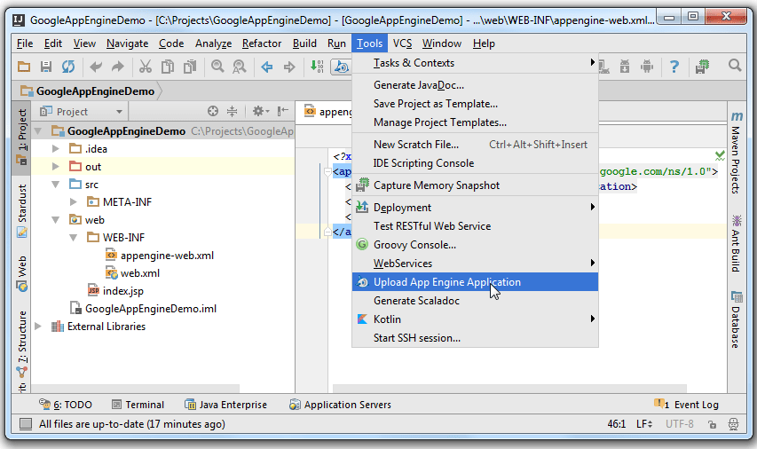
Task: Click the Cut scissors icon
Action: [145, 67]
